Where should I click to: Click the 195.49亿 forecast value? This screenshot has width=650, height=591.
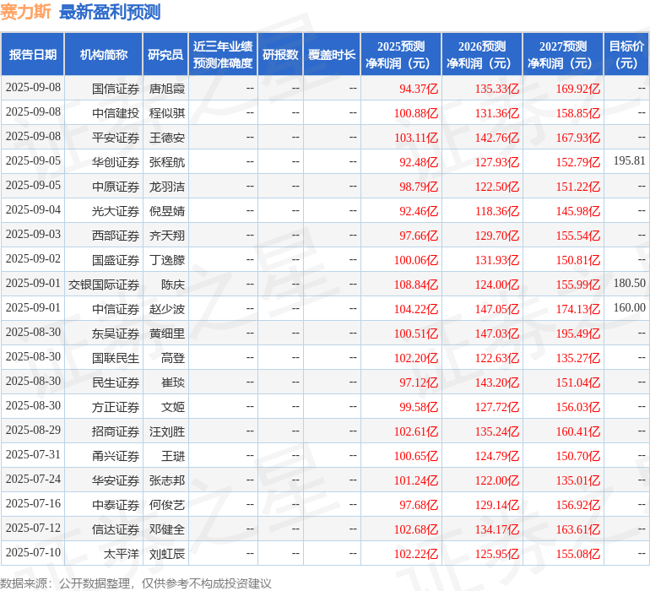coord(578,333)
